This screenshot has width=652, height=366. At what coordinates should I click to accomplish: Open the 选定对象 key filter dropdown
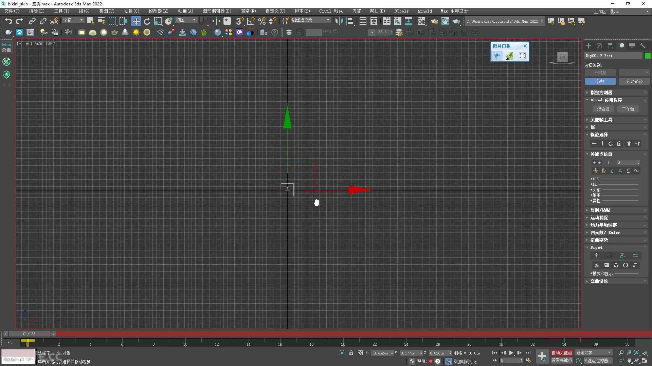tap(594, 353)
